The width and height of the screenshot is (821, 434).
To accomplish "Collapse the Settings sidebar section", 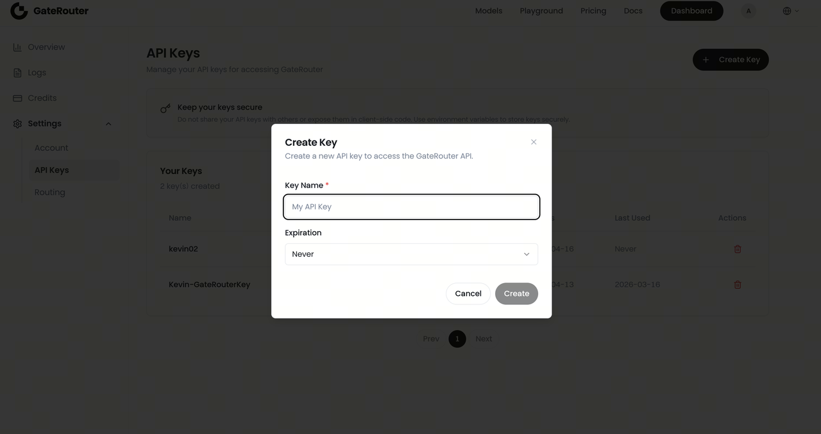I will [108, 124].
